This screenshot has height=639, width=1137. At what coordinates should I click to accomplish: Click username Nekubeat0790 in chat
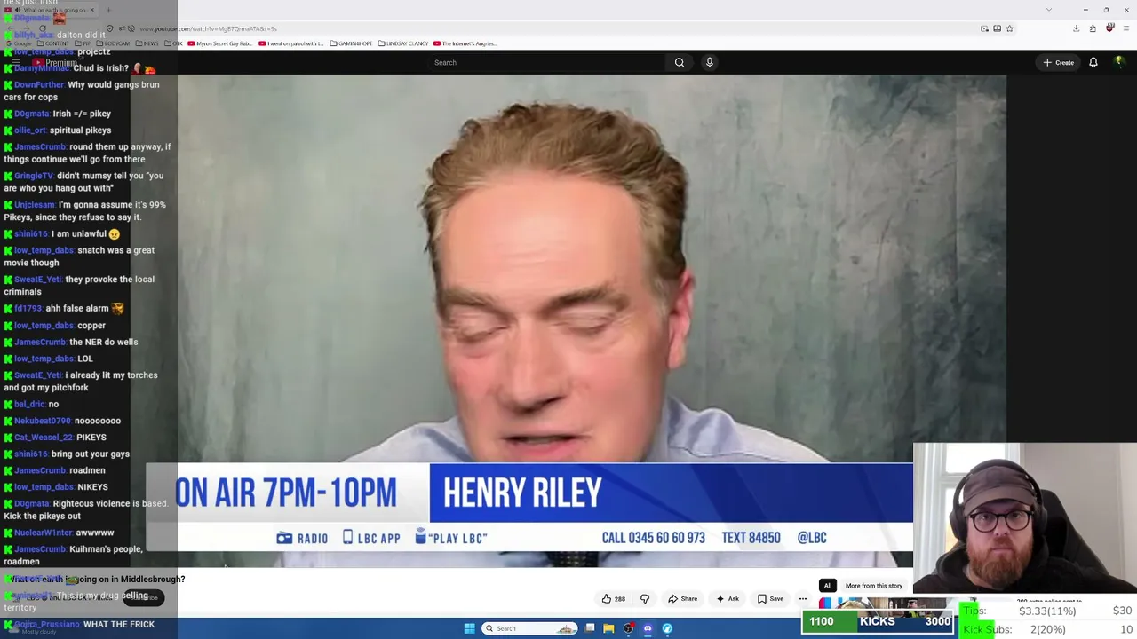[x=43, y=421]
